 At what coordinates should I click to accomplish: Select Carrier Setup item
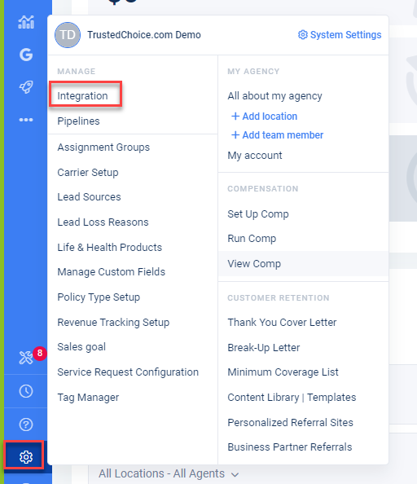(88, 172)
